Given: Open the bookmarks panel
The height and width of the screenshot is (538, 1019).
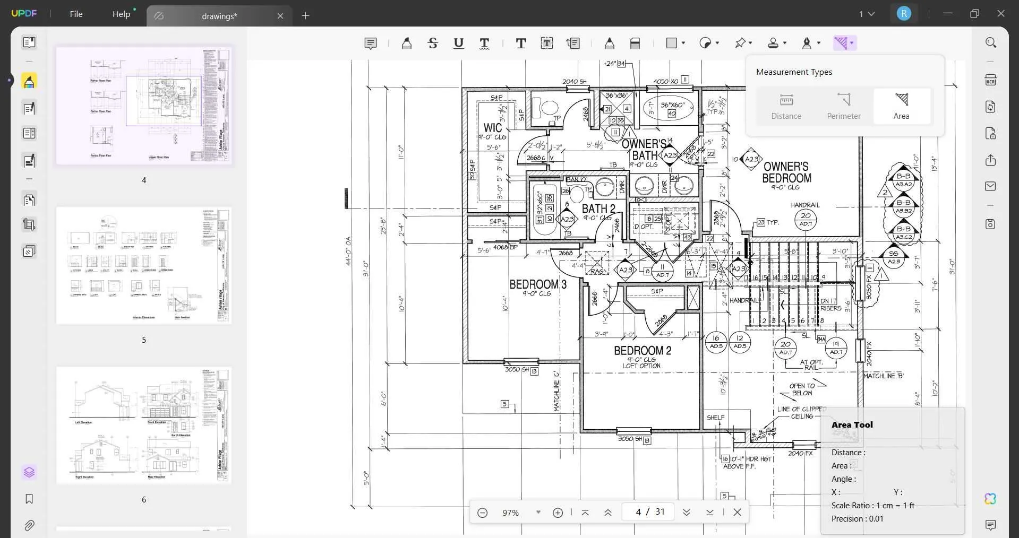Looking at the screenshot, I should click(29, 499).
